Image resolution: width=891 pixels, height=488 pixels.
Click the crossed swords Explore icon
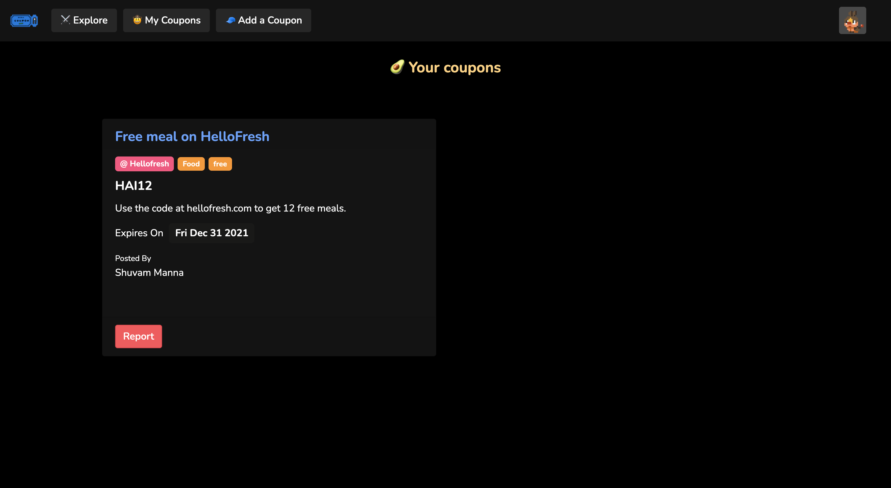[x=65, y=20]
